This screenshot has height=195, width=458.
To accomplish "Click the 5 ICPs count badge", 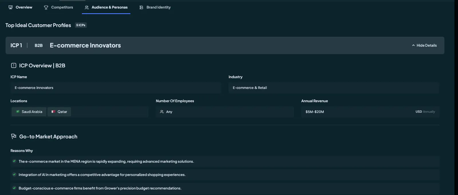I will pos(81,25).
